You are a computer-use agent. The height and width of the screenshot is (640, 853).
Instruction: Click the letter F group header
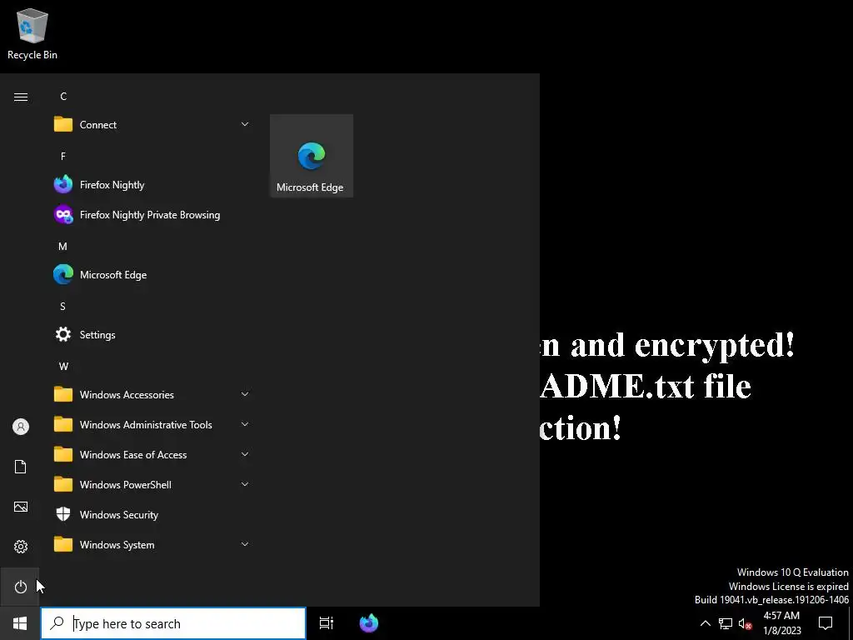tap(63, 156)
